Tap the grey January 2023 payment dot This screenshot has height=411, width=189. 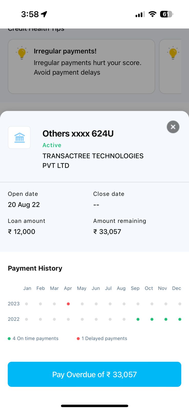26,304
